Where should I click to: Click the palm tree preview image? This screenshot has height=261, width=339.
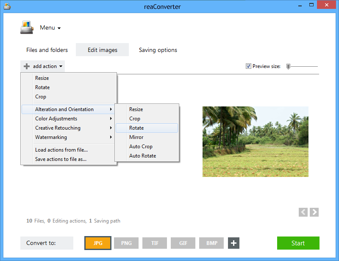[256, 141]
